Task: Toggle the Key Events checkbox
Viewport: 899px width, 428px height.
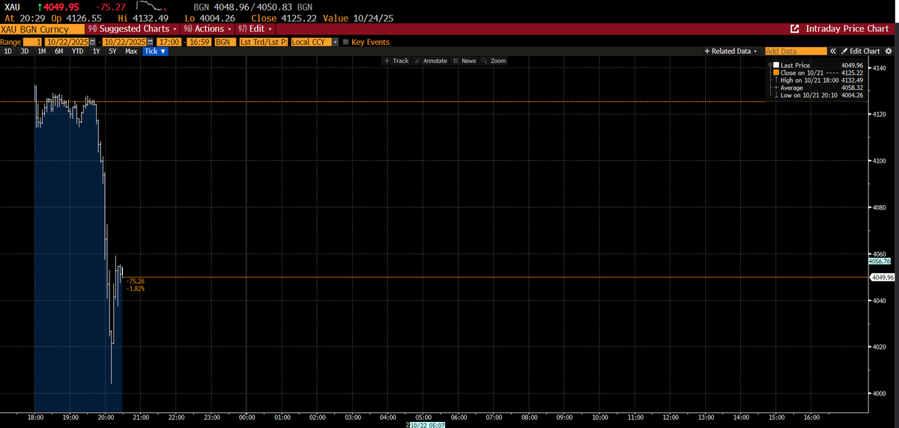Action: 345,42
